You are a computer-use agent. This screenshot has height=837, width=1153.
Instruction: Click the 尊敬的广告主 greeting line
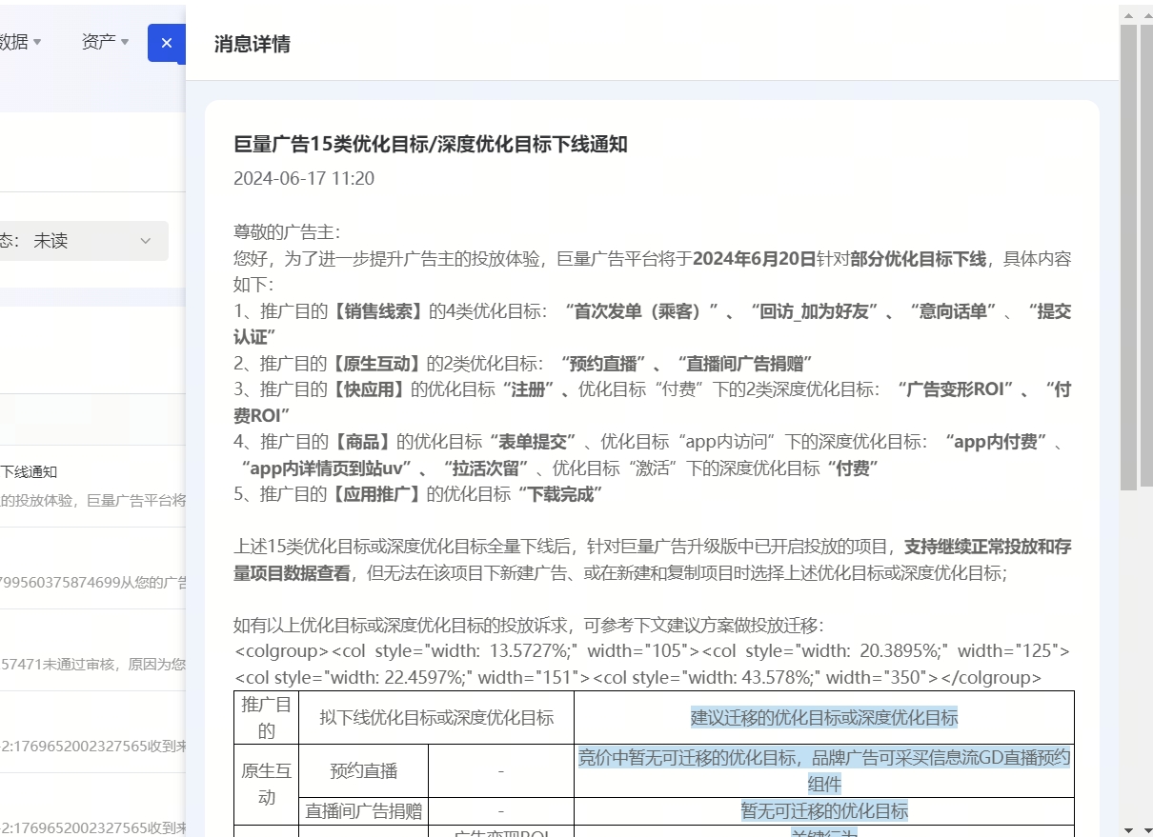287,232
